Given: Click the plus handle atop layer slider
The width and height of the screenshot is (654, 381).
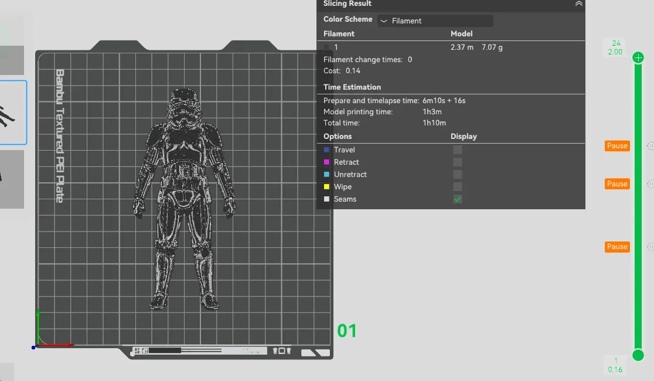Looking at the screenshot, I should (638, 57).
